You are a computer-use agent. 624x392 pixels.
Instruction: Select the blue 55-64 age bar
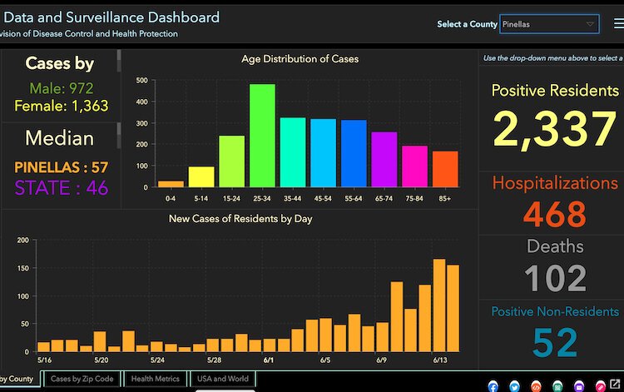pos(354,153)
